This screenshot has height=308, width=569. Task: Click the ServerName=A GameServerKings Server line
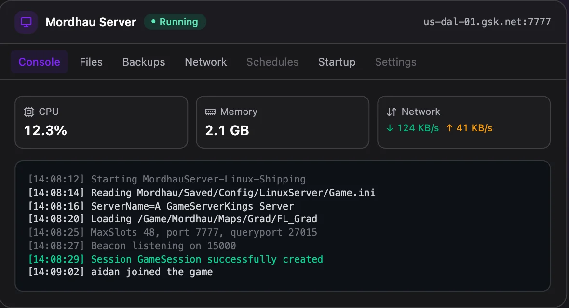(x=161, y=206)
